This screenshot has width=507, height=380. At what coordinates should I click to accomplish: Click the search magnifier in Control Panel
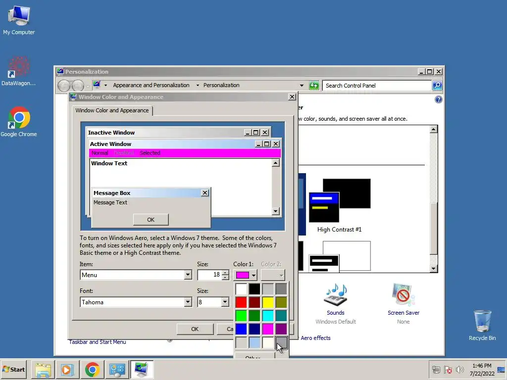(437, 85)
